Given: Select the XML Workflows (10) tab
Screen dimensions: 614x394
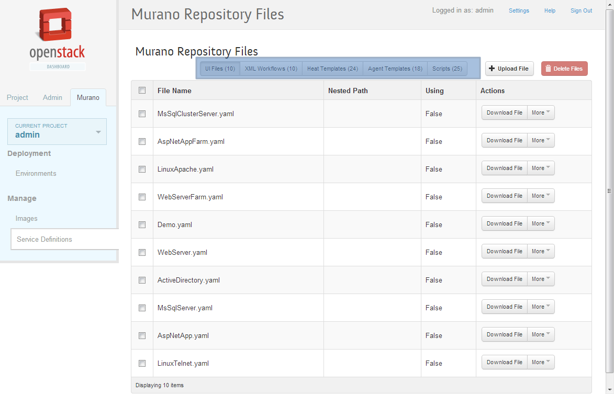Looking at the screenshot, I should tap(271, 69).
